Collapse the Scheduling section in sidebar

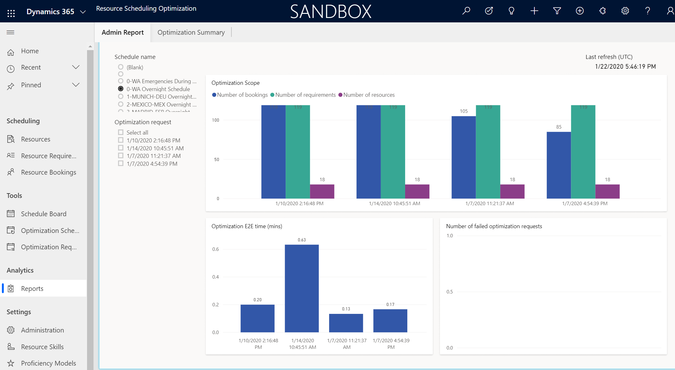[x=23, y=121]
